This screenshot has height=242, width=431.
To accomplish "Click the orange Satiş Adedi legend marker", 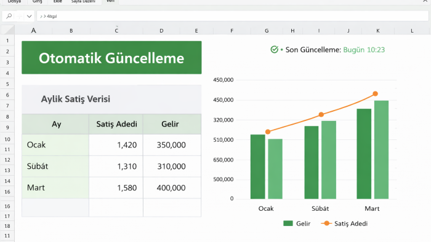I will pos(326,224).
